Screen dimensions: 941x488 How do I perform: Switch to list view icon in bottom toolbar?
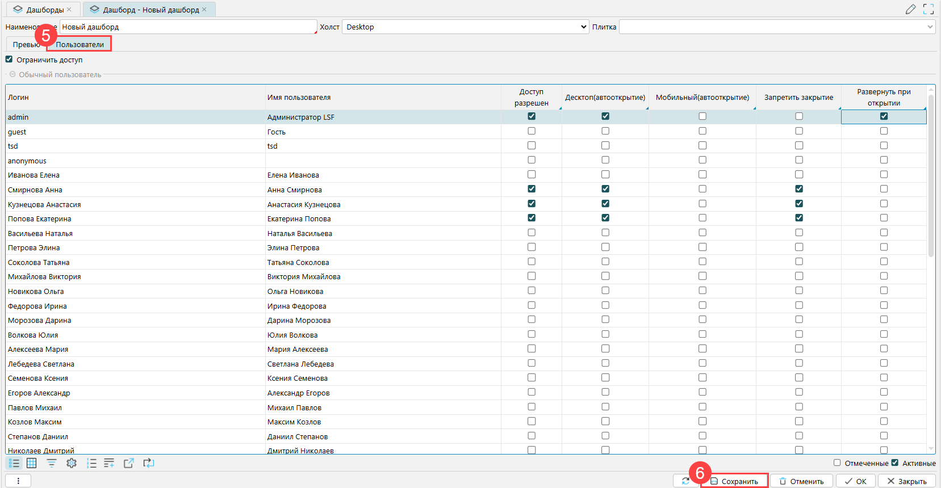click(x=14, y=463)
